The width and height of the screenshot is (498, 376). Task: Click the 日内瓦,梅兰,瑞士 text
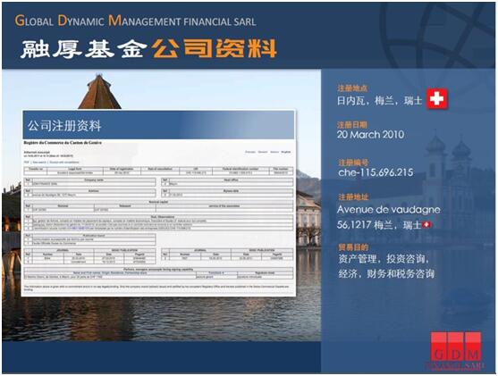[379, 101]
